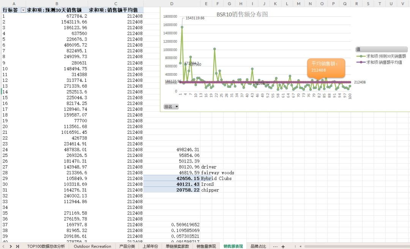410x249 pixels.
Task: Select the 'driver' label cell
Action: (x=209, y=167)
